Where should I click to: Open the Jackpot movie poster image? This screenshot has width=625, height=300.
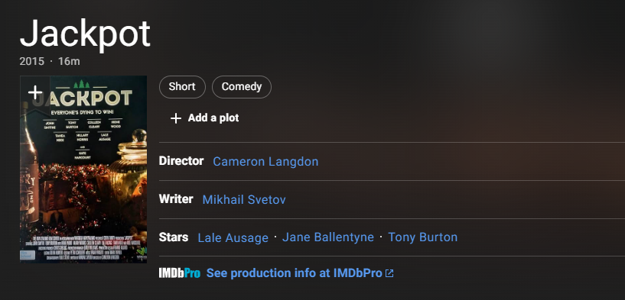[x=83, y=169]
